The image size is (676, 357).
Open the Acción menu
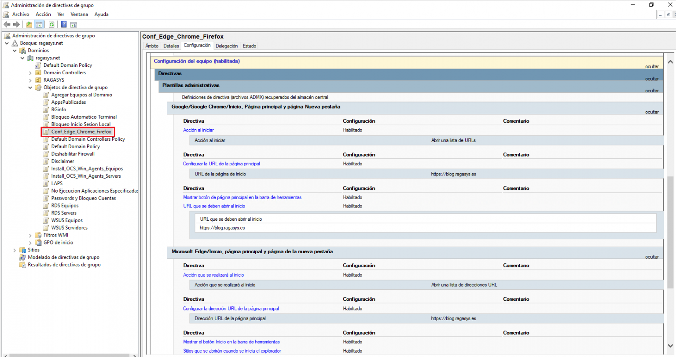tap(43, 14)
